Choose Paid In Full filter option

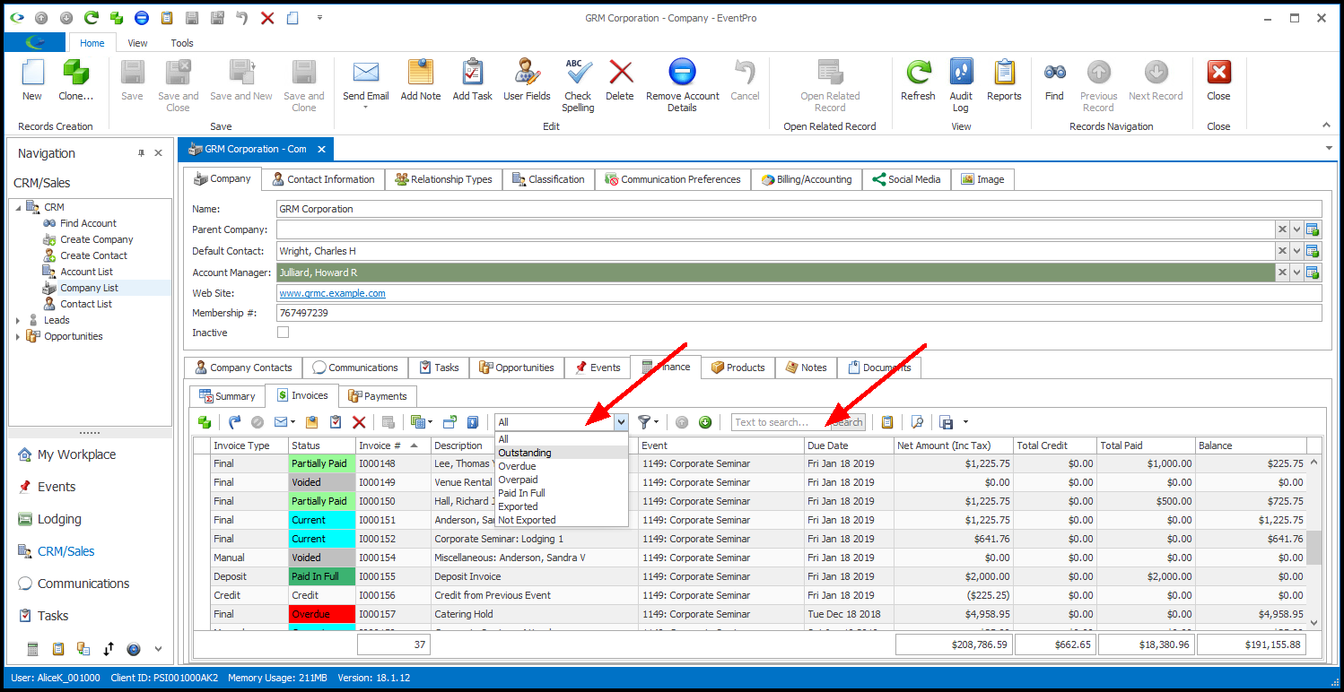click(x=562, y=493)
